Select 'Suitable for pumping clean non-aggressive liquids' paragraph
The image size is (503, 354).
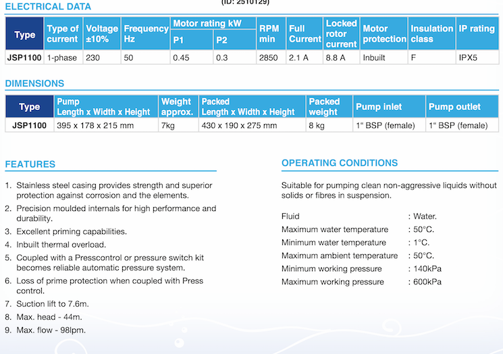tap(389, 190)
